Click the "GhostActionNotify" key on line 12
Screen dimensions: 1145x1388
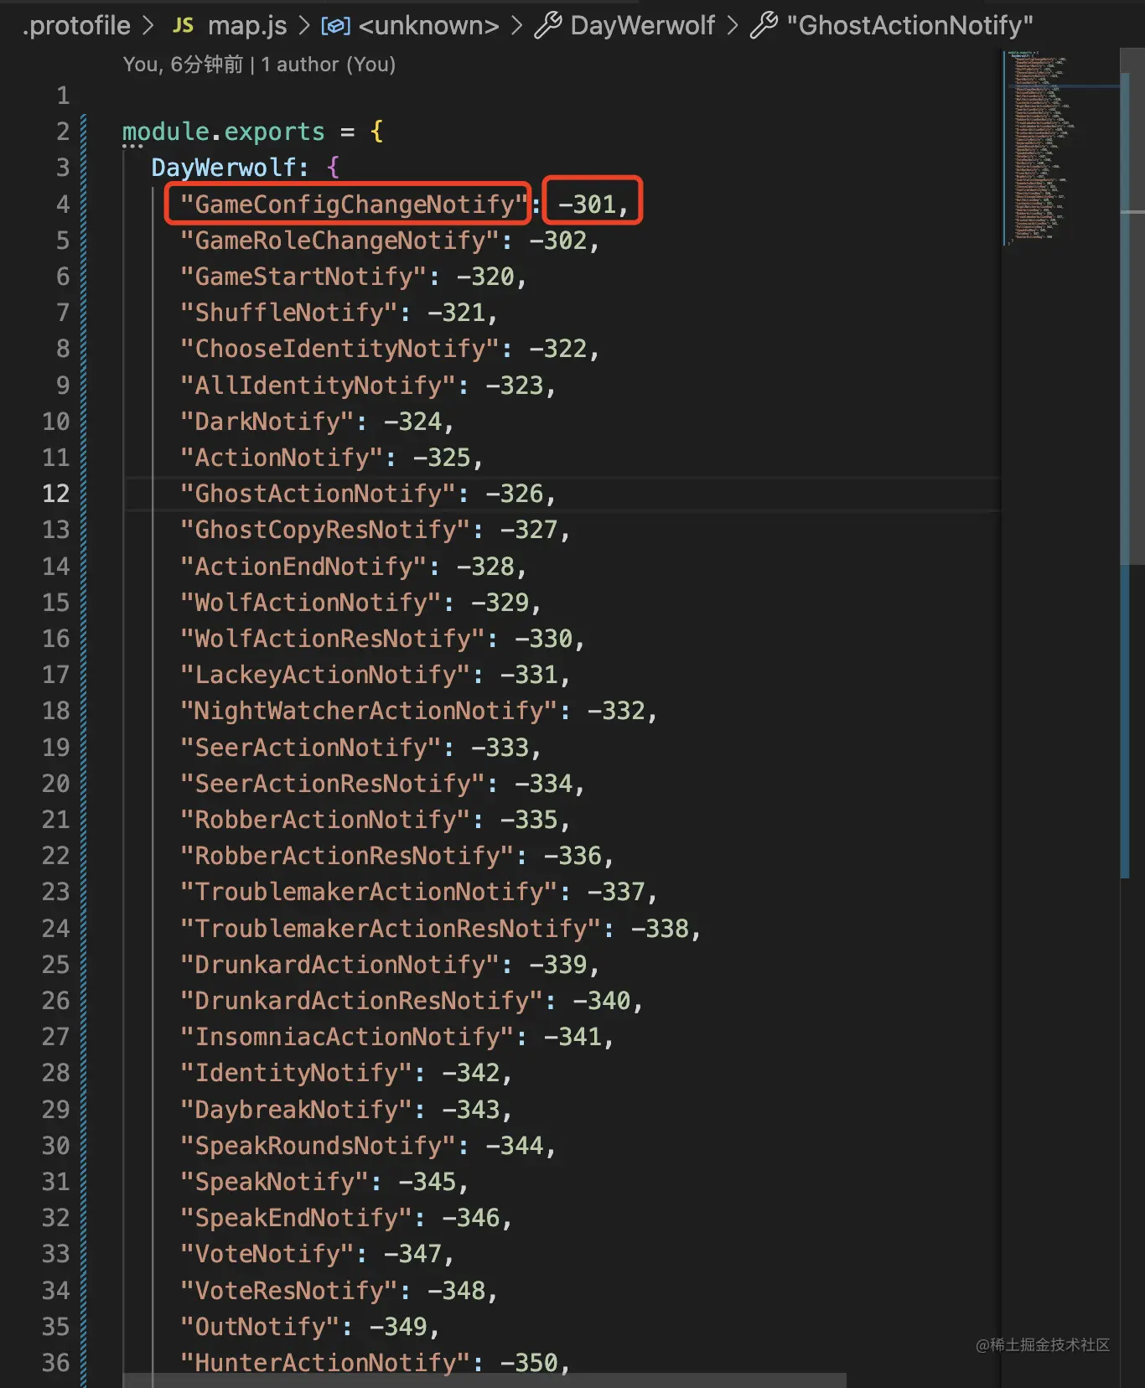tap(318, 494)
